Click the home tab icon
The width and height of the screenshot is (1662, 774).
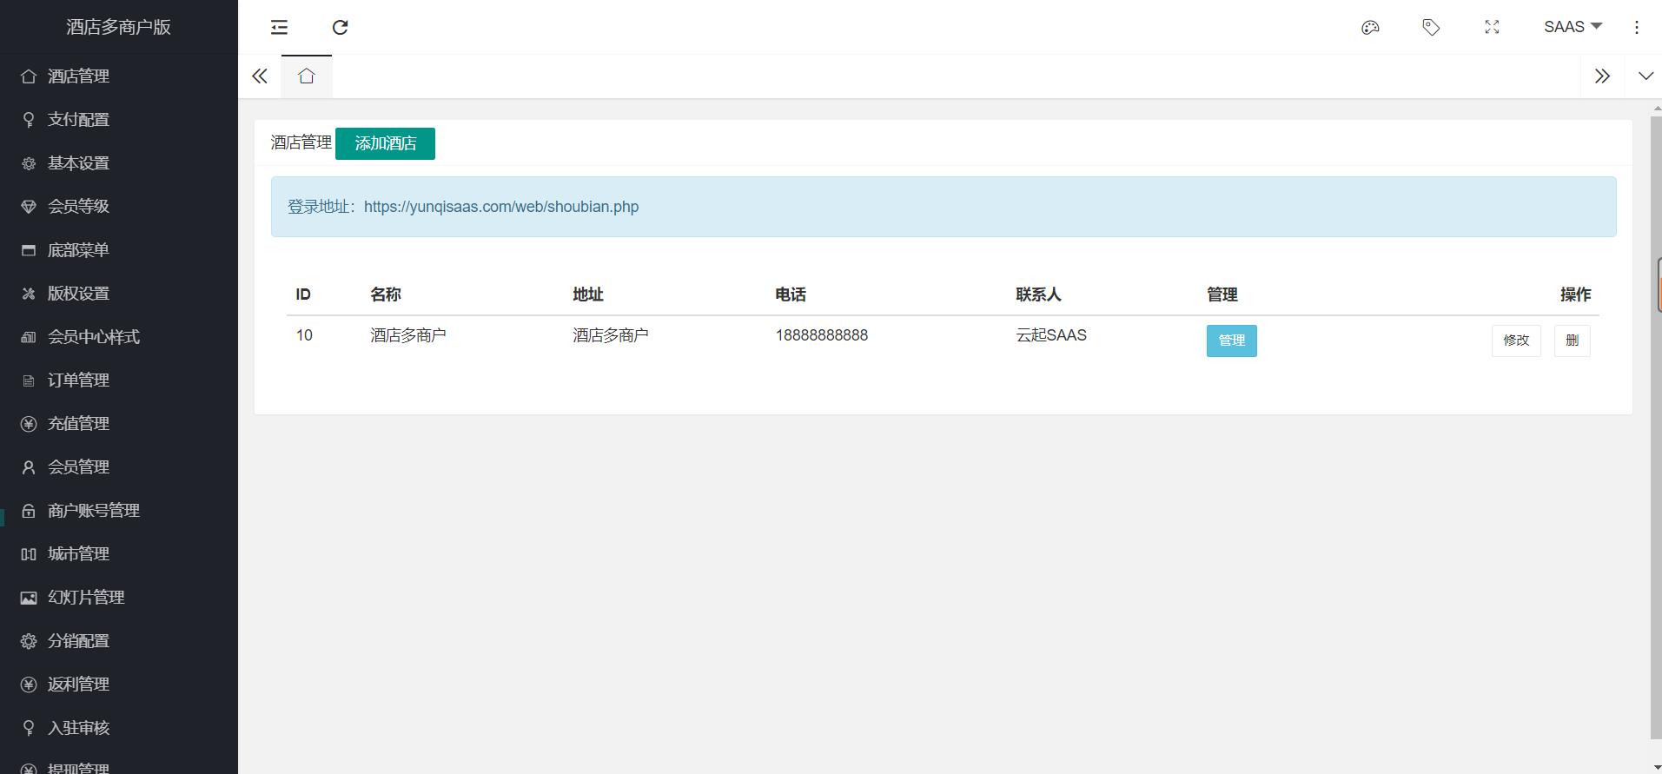click(306, 76)
